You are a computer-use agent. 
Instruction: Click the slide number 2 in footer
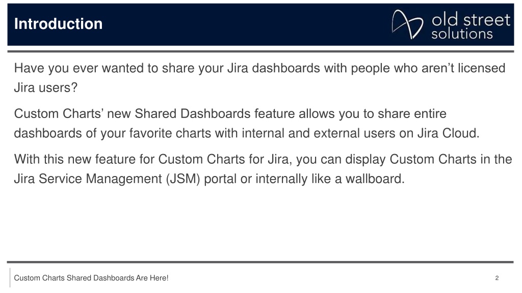[x=497, y=278]
